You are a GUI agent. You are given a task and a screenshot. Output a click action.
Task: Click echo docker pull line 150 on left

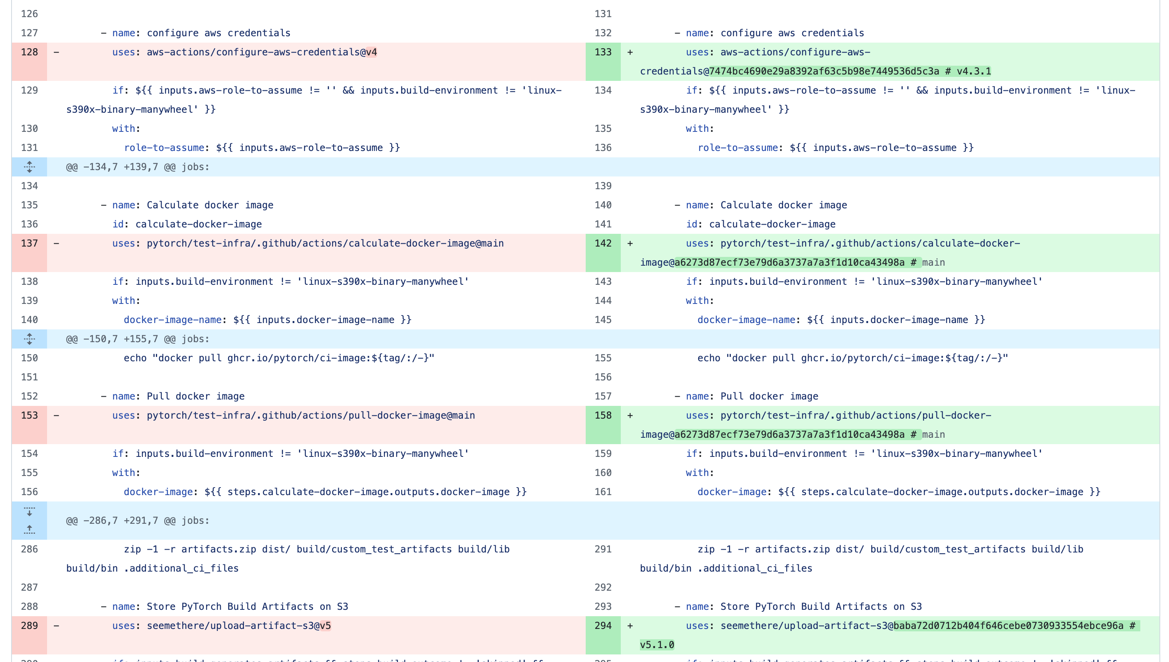click(279, 358)
